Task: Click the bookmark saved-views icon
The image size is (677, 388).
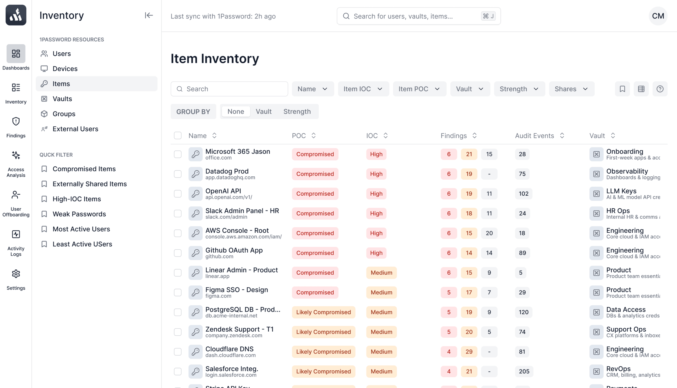Action: point(622,89)
